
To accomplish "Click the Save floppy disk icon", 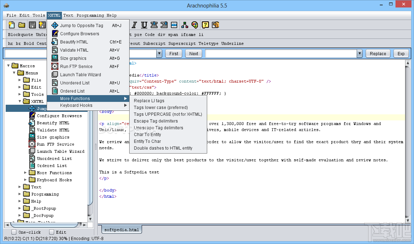I will tap(32, 25).
